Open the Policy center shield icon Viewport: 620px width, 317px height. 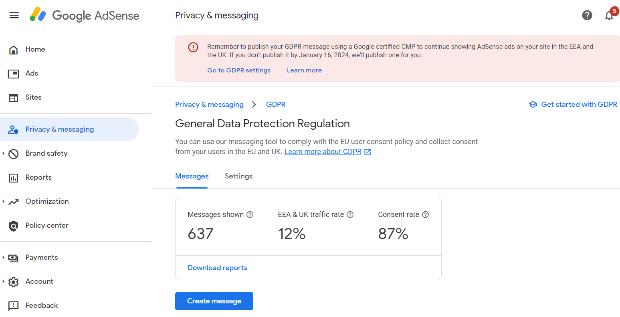(x=14, y=225)
